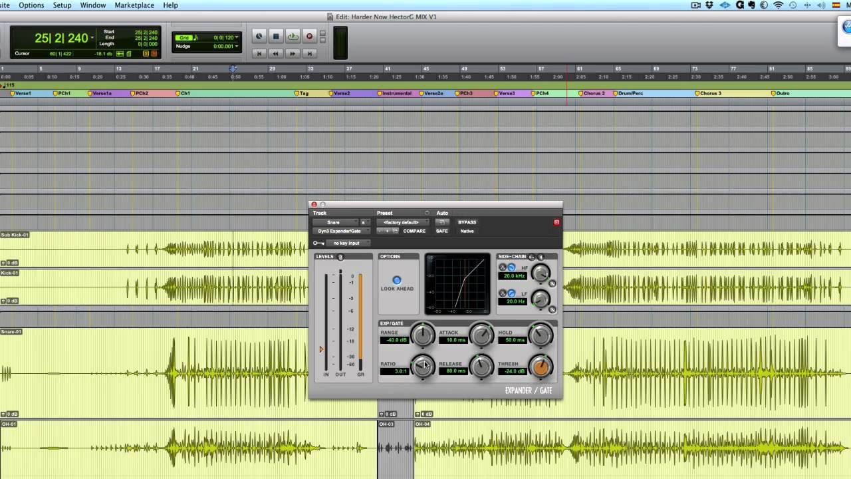Click the online/wait-for-note transport button
The width and height of the screenshot is (851, 479).
[259, 36]
